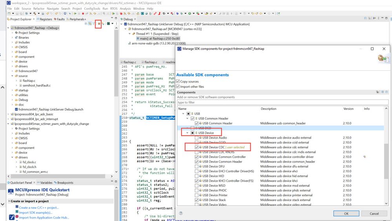Collapse Create or import a project section

(9, 201)
